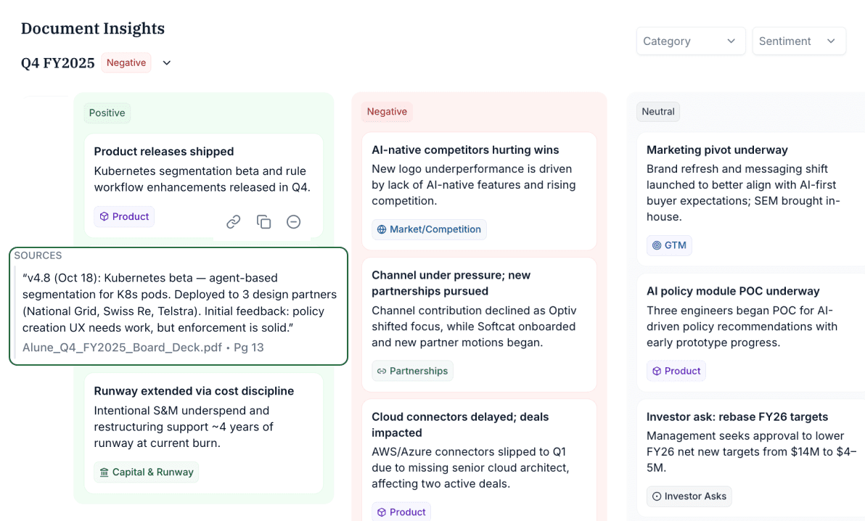Screen dimensions: 865x521
Task: Click the copy icon on Product releases card
Action: [x=263, y=222]
